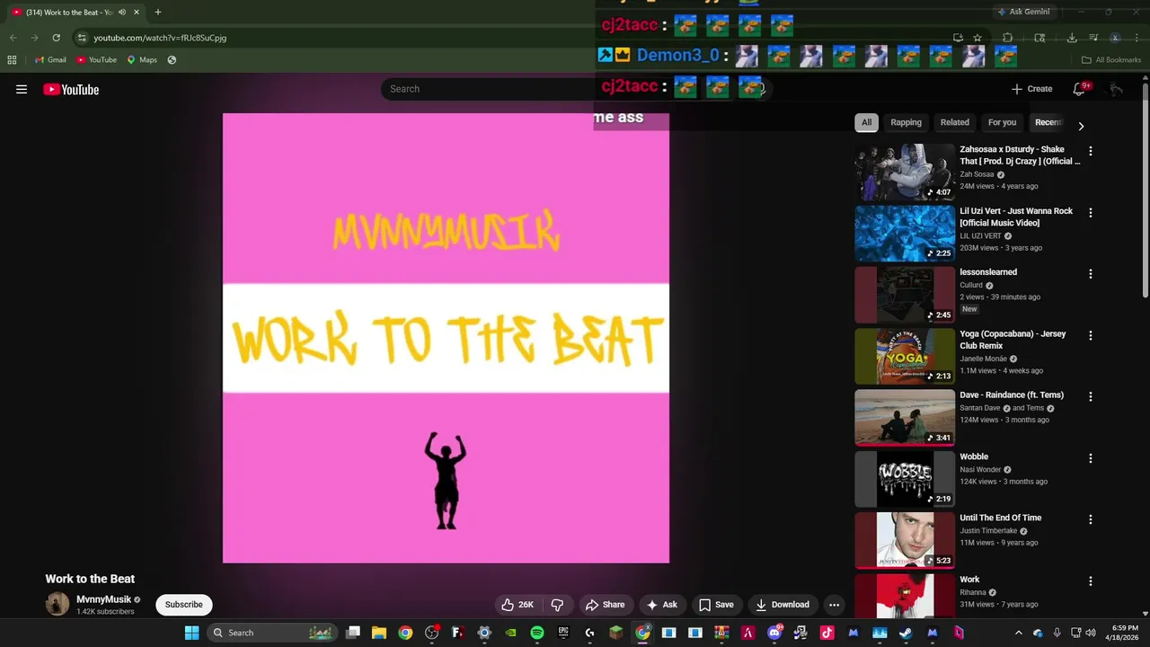Open Minecraft block icon on taskbar
This screenshot has width=1150, height=647.
point(615,633)
